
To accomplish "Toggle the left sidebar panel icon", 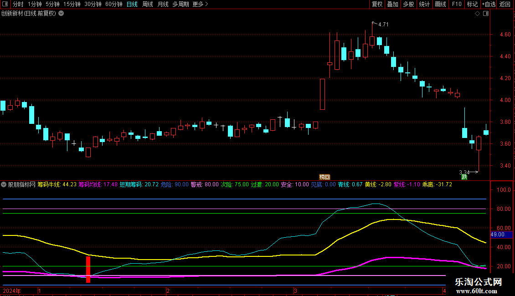I will click(x=5, y=4).
